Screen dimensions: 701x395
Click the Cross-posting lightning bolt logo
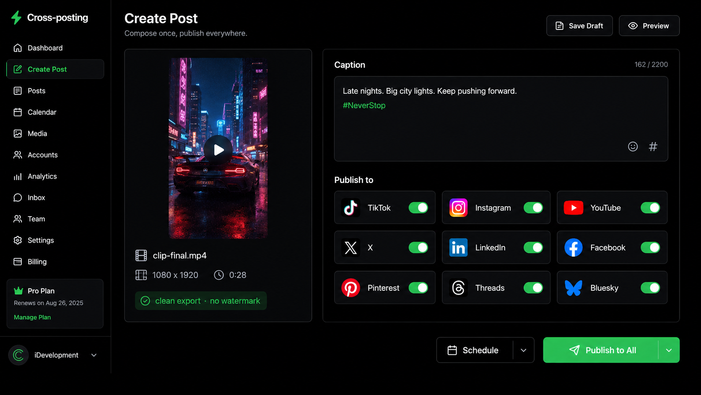click(x=16, y=18)
